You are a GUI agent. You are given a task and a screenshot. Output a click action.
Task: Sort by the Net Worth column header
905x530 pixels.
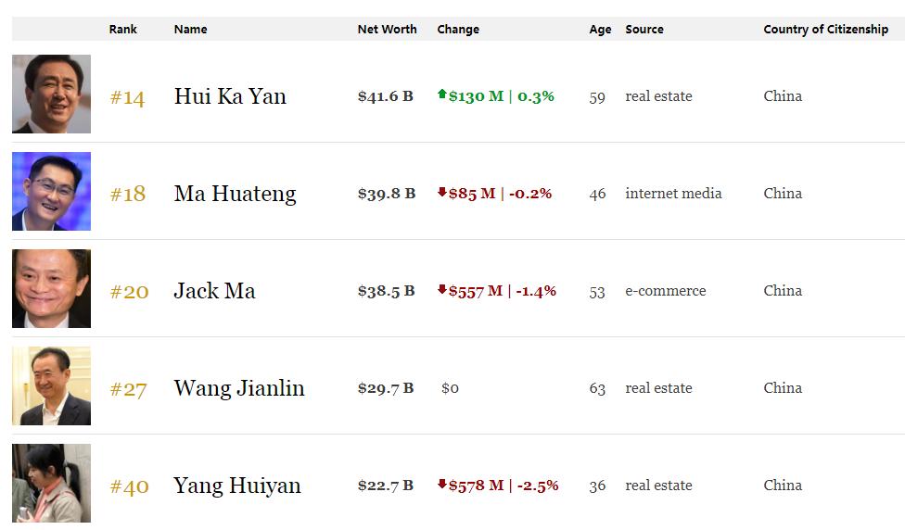(387, 29)
